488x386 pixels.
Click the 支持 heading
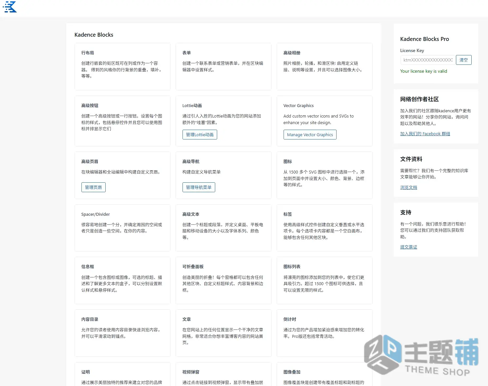pos(406,212)
